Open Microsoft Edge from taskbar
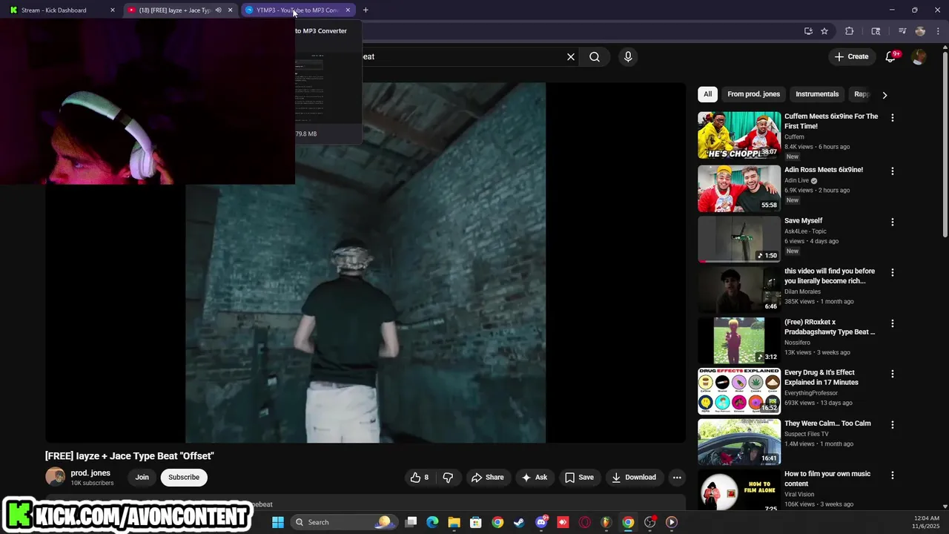The height and width of the screenshot is (534, 949). point(432,522)
